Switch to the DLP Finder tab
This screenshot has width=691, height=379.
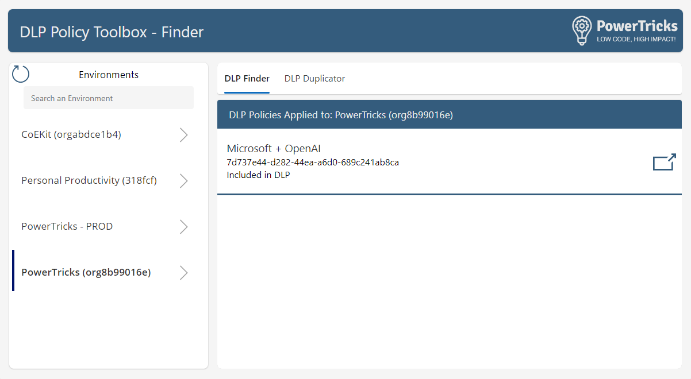pyautogui.click(x=247, y=79)
